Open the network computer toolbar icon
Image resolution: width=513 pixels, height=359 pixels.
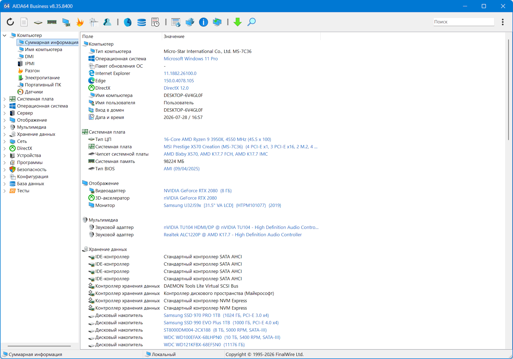pos(66,22)
